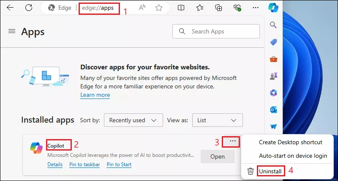Click the Discover apps illustration
338x181 pixels.
pos(45,77)
